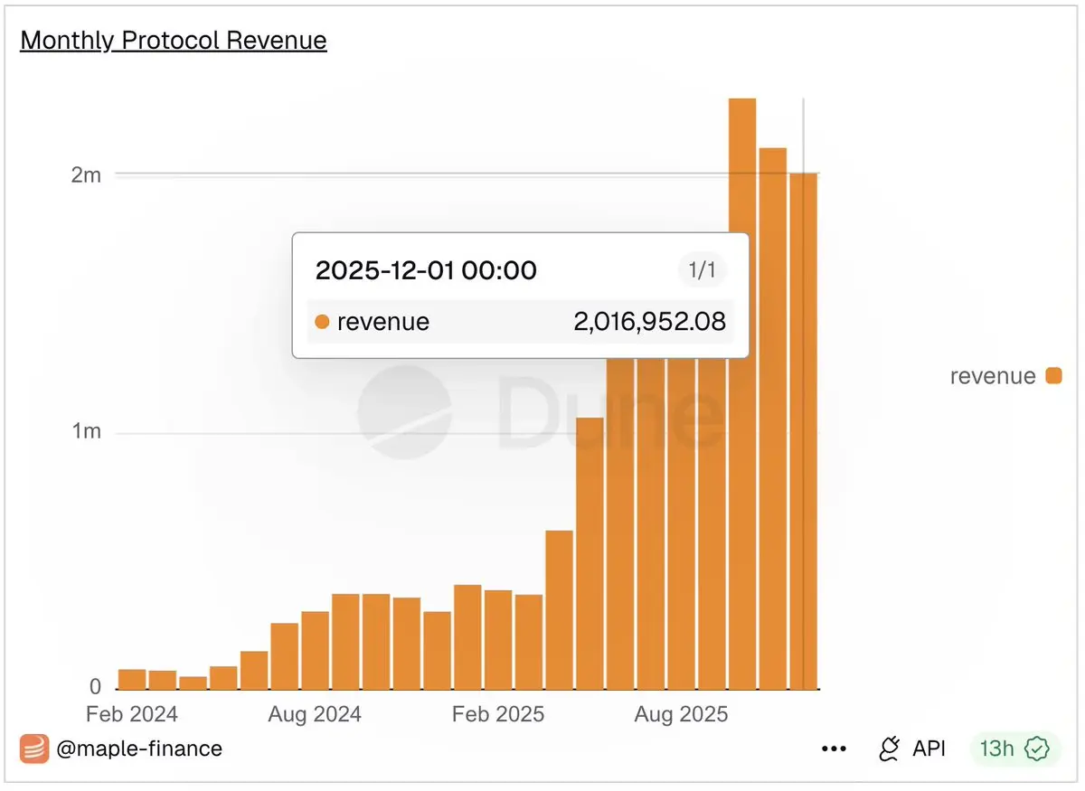
Task: Click the API button label
Action: 929,749
